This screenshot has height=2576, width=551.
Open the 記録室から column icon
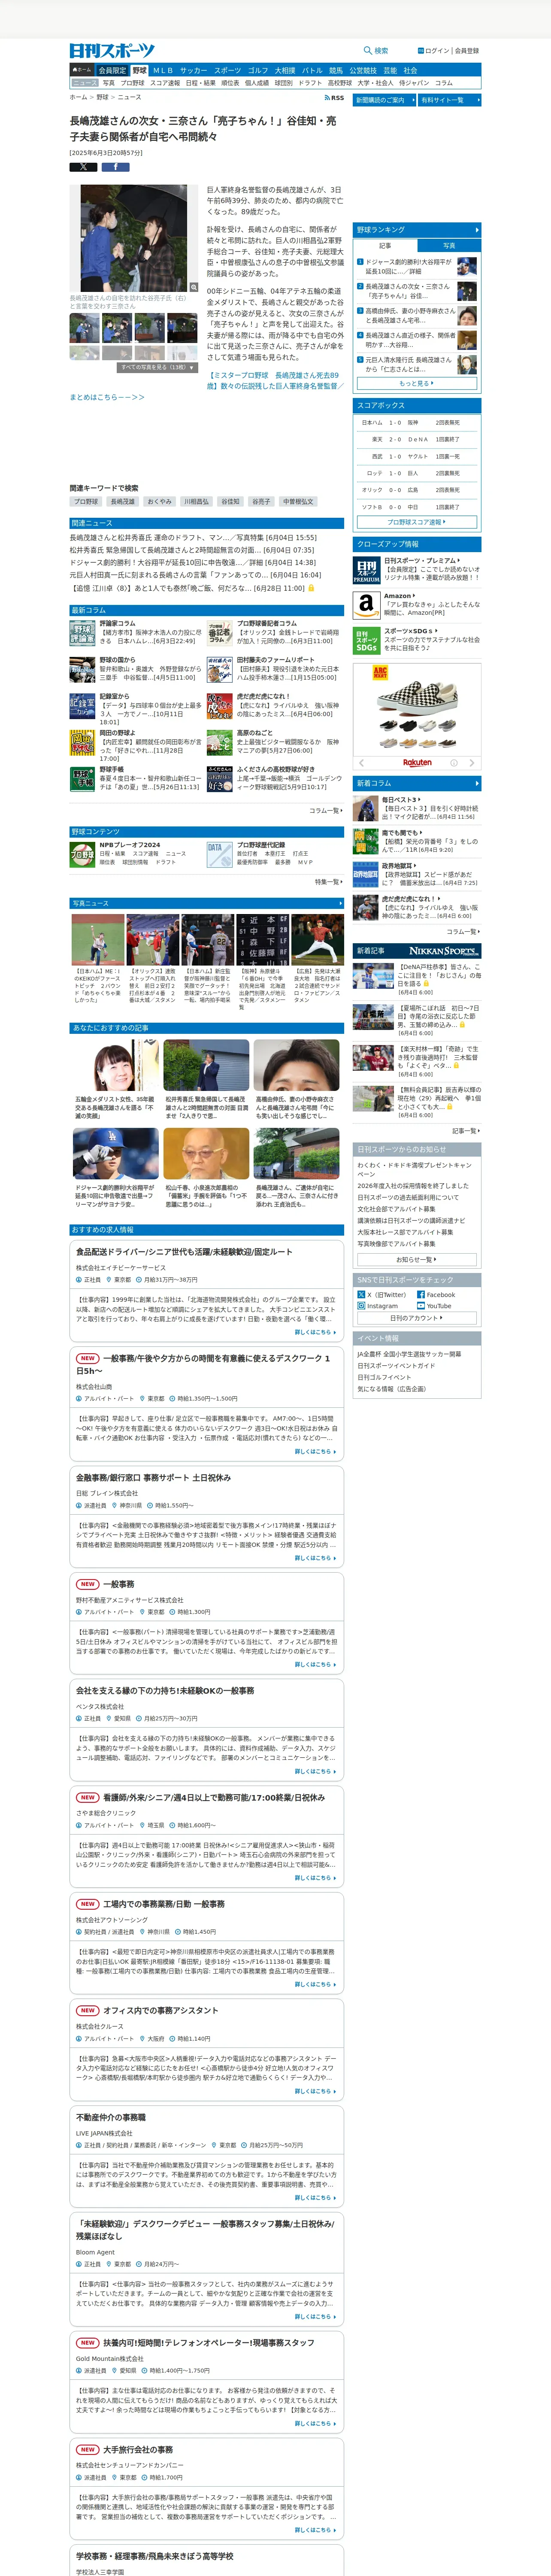(x=82, y=706)
